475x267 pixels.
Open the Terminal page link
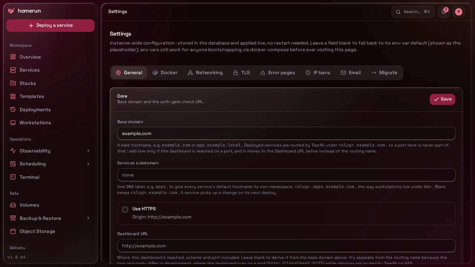pos(50,177)
